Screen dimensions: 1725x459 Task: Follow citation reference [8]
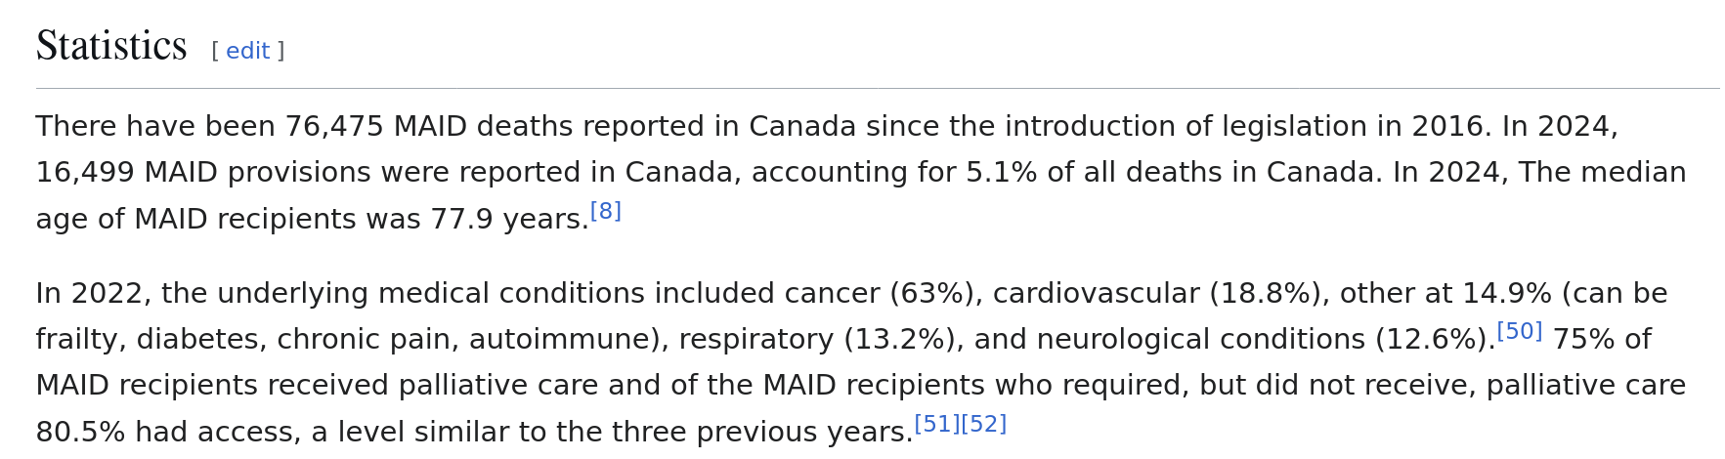coord(606,211)
